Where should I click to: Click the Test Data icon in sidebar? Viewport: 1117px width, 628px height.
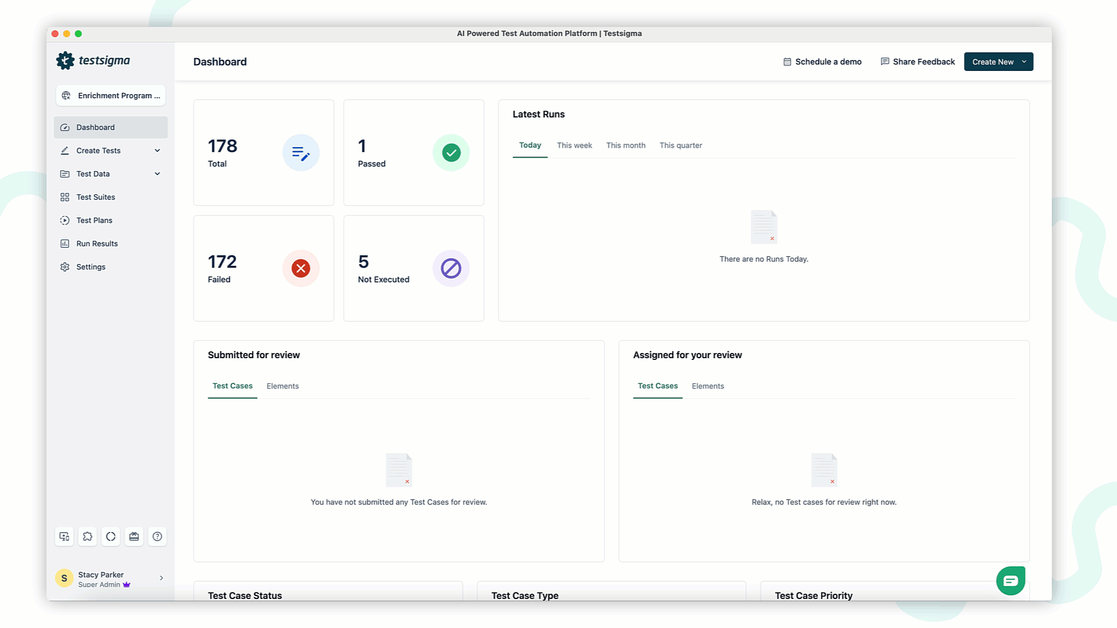(65, 174)
